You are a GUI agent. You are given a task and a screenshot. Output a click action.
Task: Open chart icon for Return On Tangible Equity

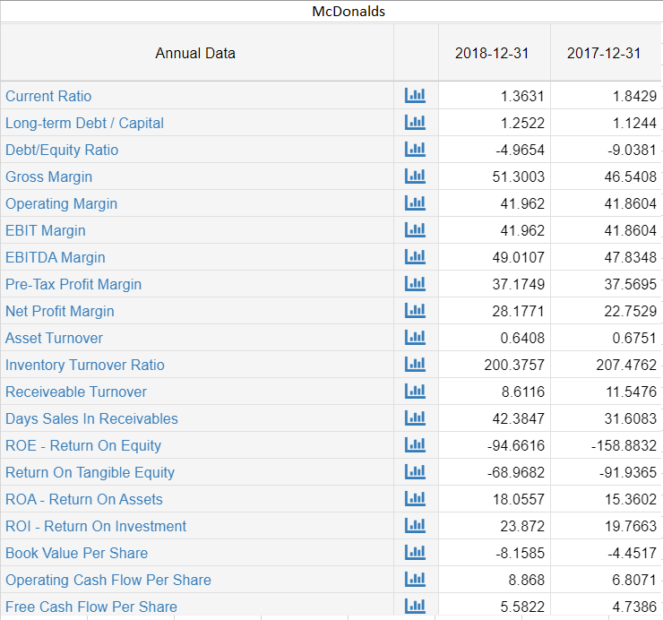coord(415,471)
